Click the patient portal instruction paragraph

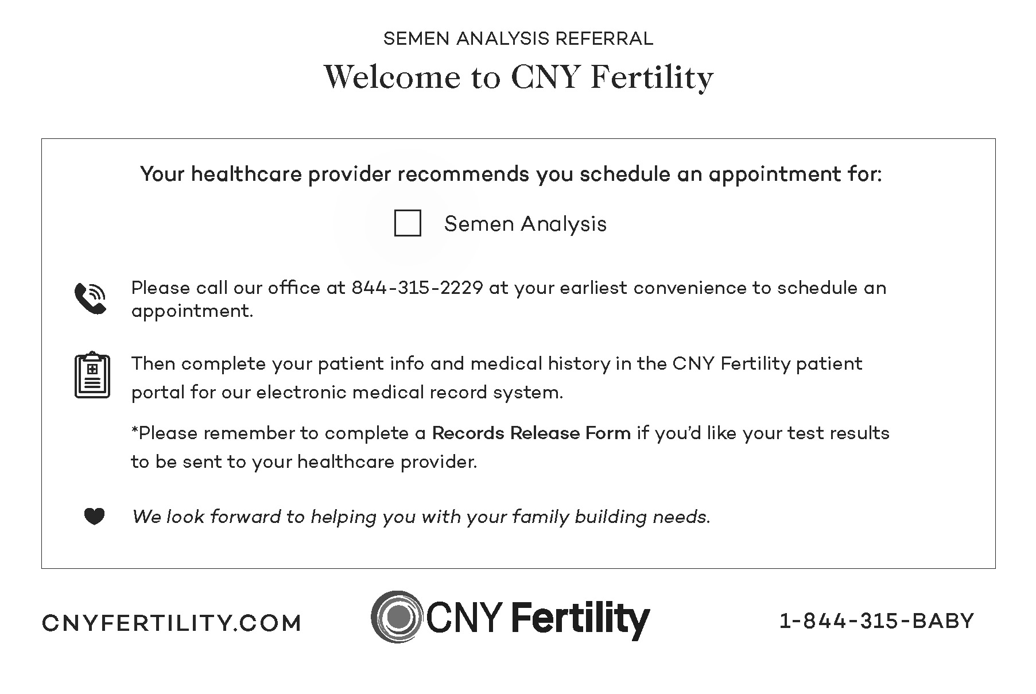(496, 378)
